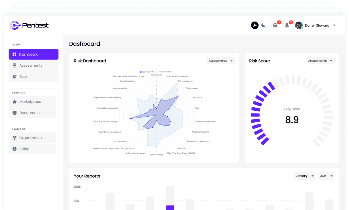349x210 pixels.
Task: Click the Asset management label
Action: click(200, 132)
